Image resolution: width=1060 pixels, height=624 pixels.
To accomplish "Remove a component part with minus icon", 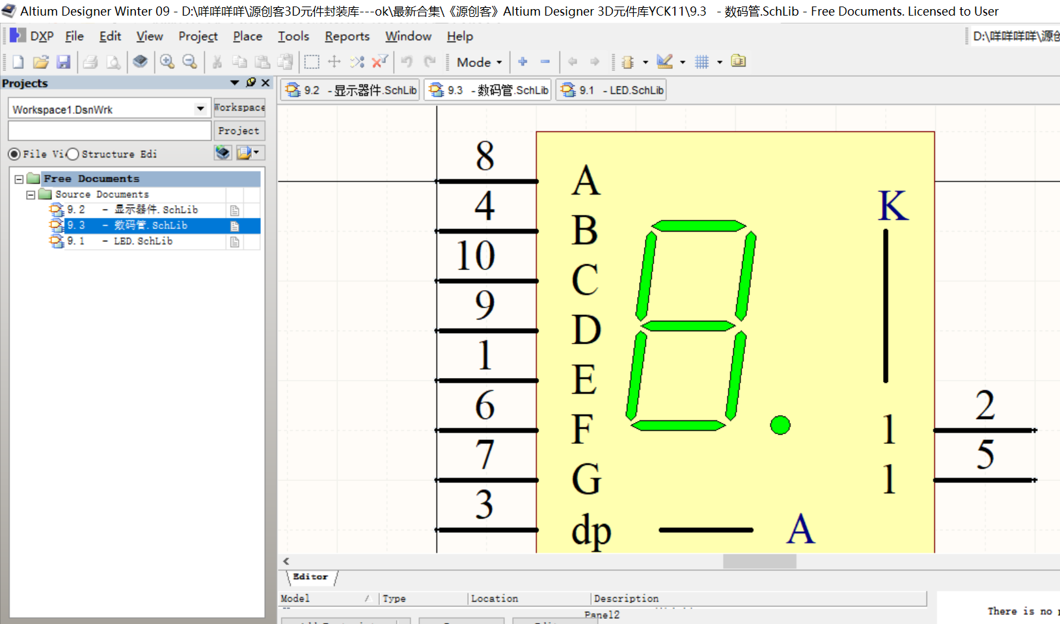I will click(x=545, y=62).
